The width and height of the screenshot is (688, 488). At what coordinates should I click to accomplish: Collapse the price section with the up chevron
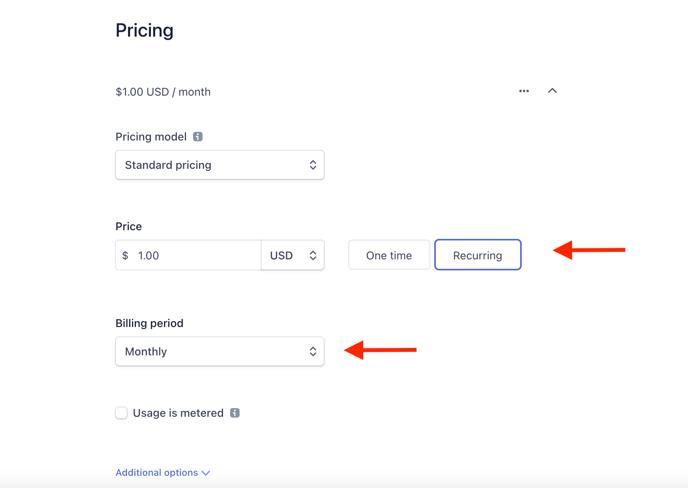pos(552,91)
